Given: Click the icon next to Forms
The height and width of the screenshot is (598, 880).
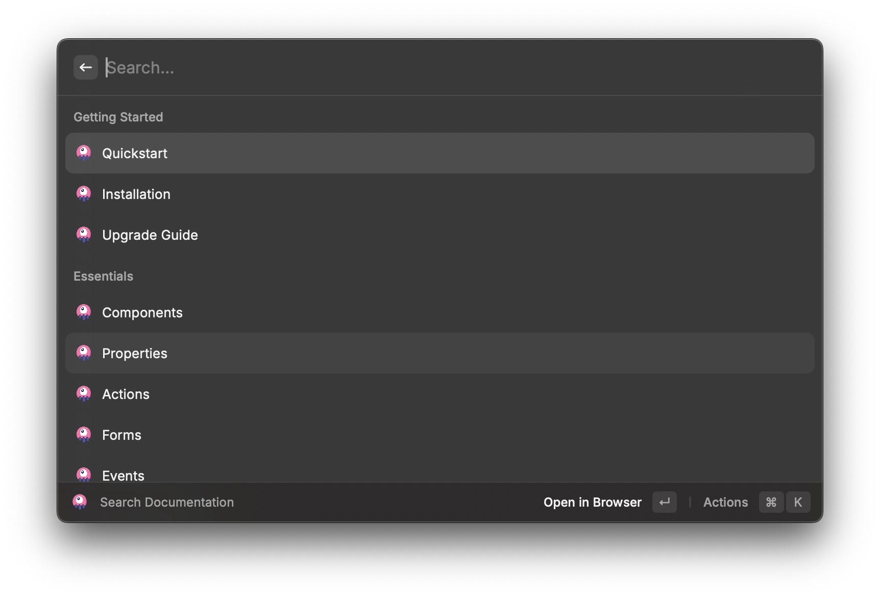Looking at the screenshot, I should [x=84, y=434].
